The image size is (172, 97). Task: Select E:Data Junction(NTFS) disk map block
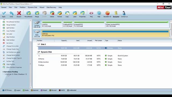(x=137, y=24)
